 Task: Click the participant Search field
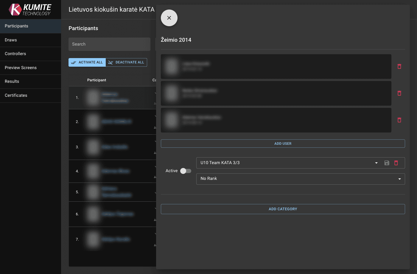point(109,44)
